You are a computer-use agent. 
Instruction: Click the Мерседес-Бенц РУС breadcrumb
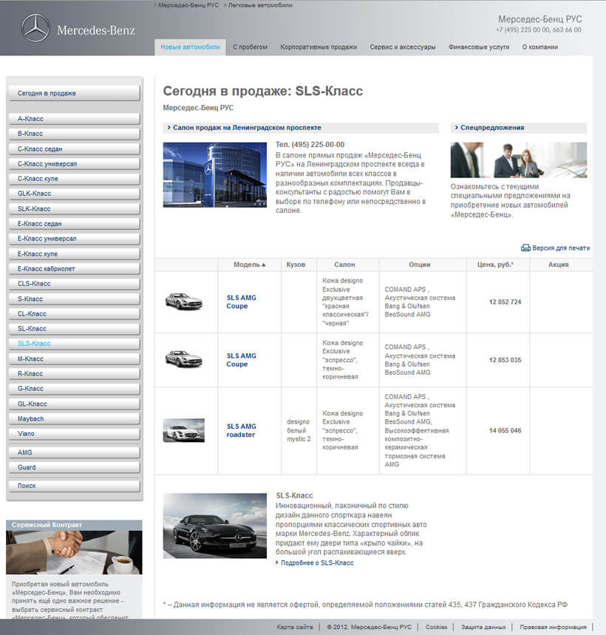tap(188, 5)
